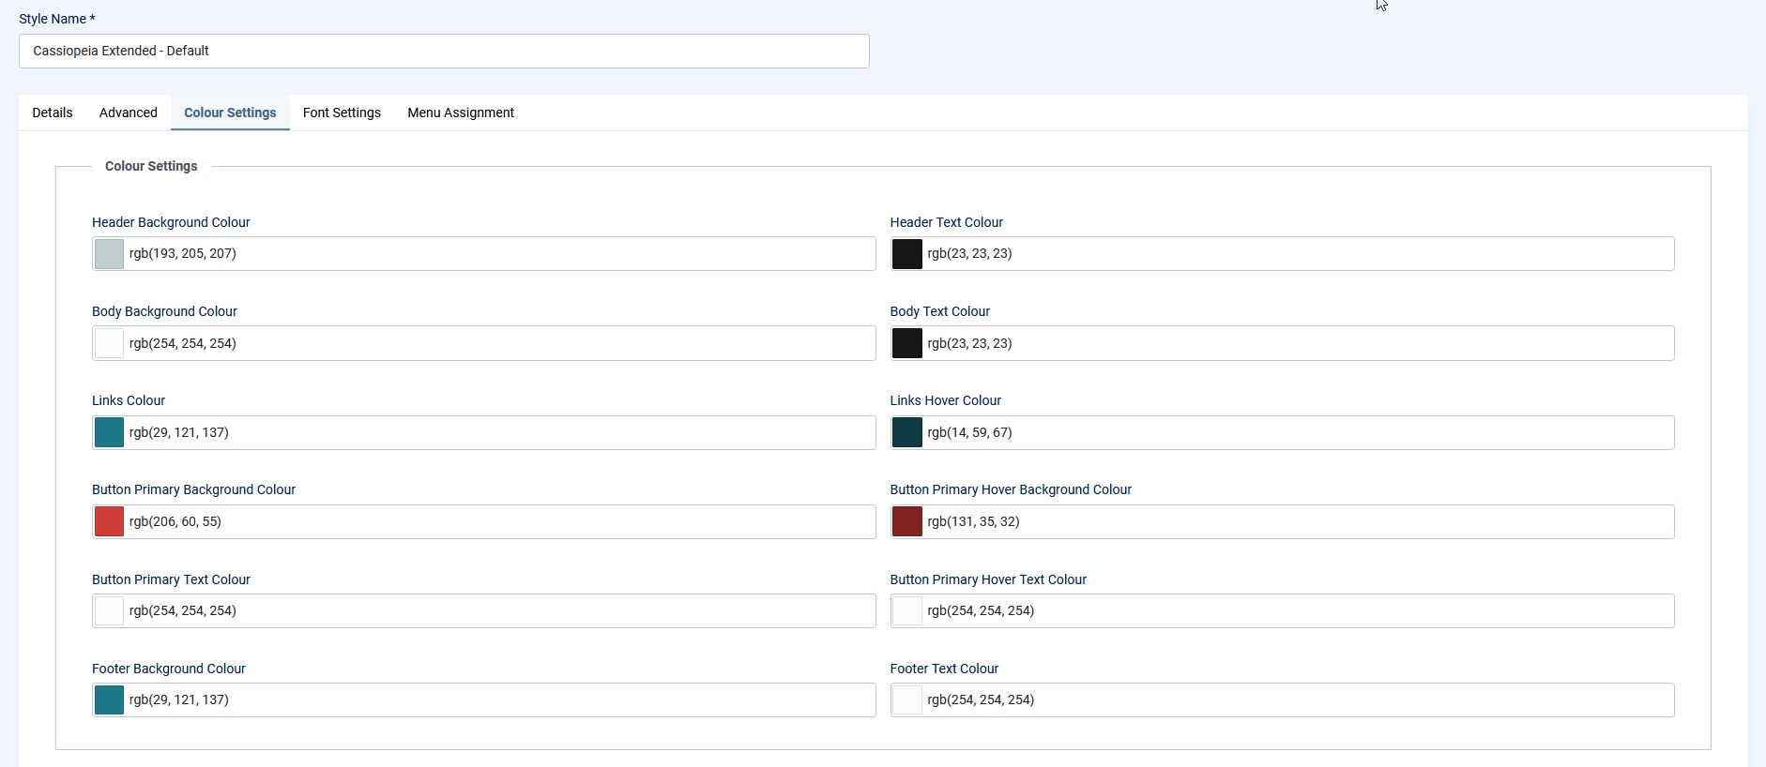Screen dimensions: 1766x767
Task: Open Button Primary Background red swatch
Action: click(109, 521)
